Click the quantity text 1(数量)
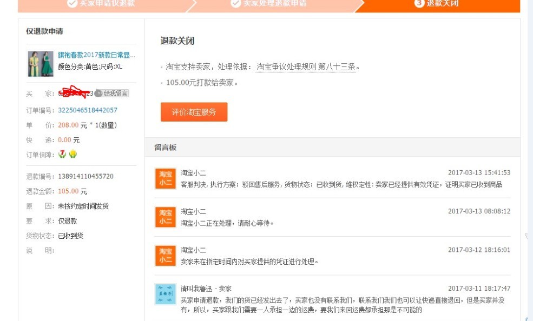The width and height of the screenshot is (533, 321). (106, 125)
